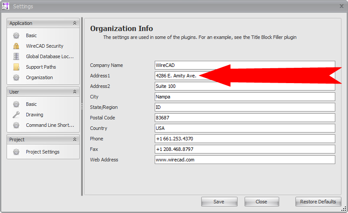The image size is (348, 213).
Task: Open Project Settings page
Action: click(x=43, y=152)
